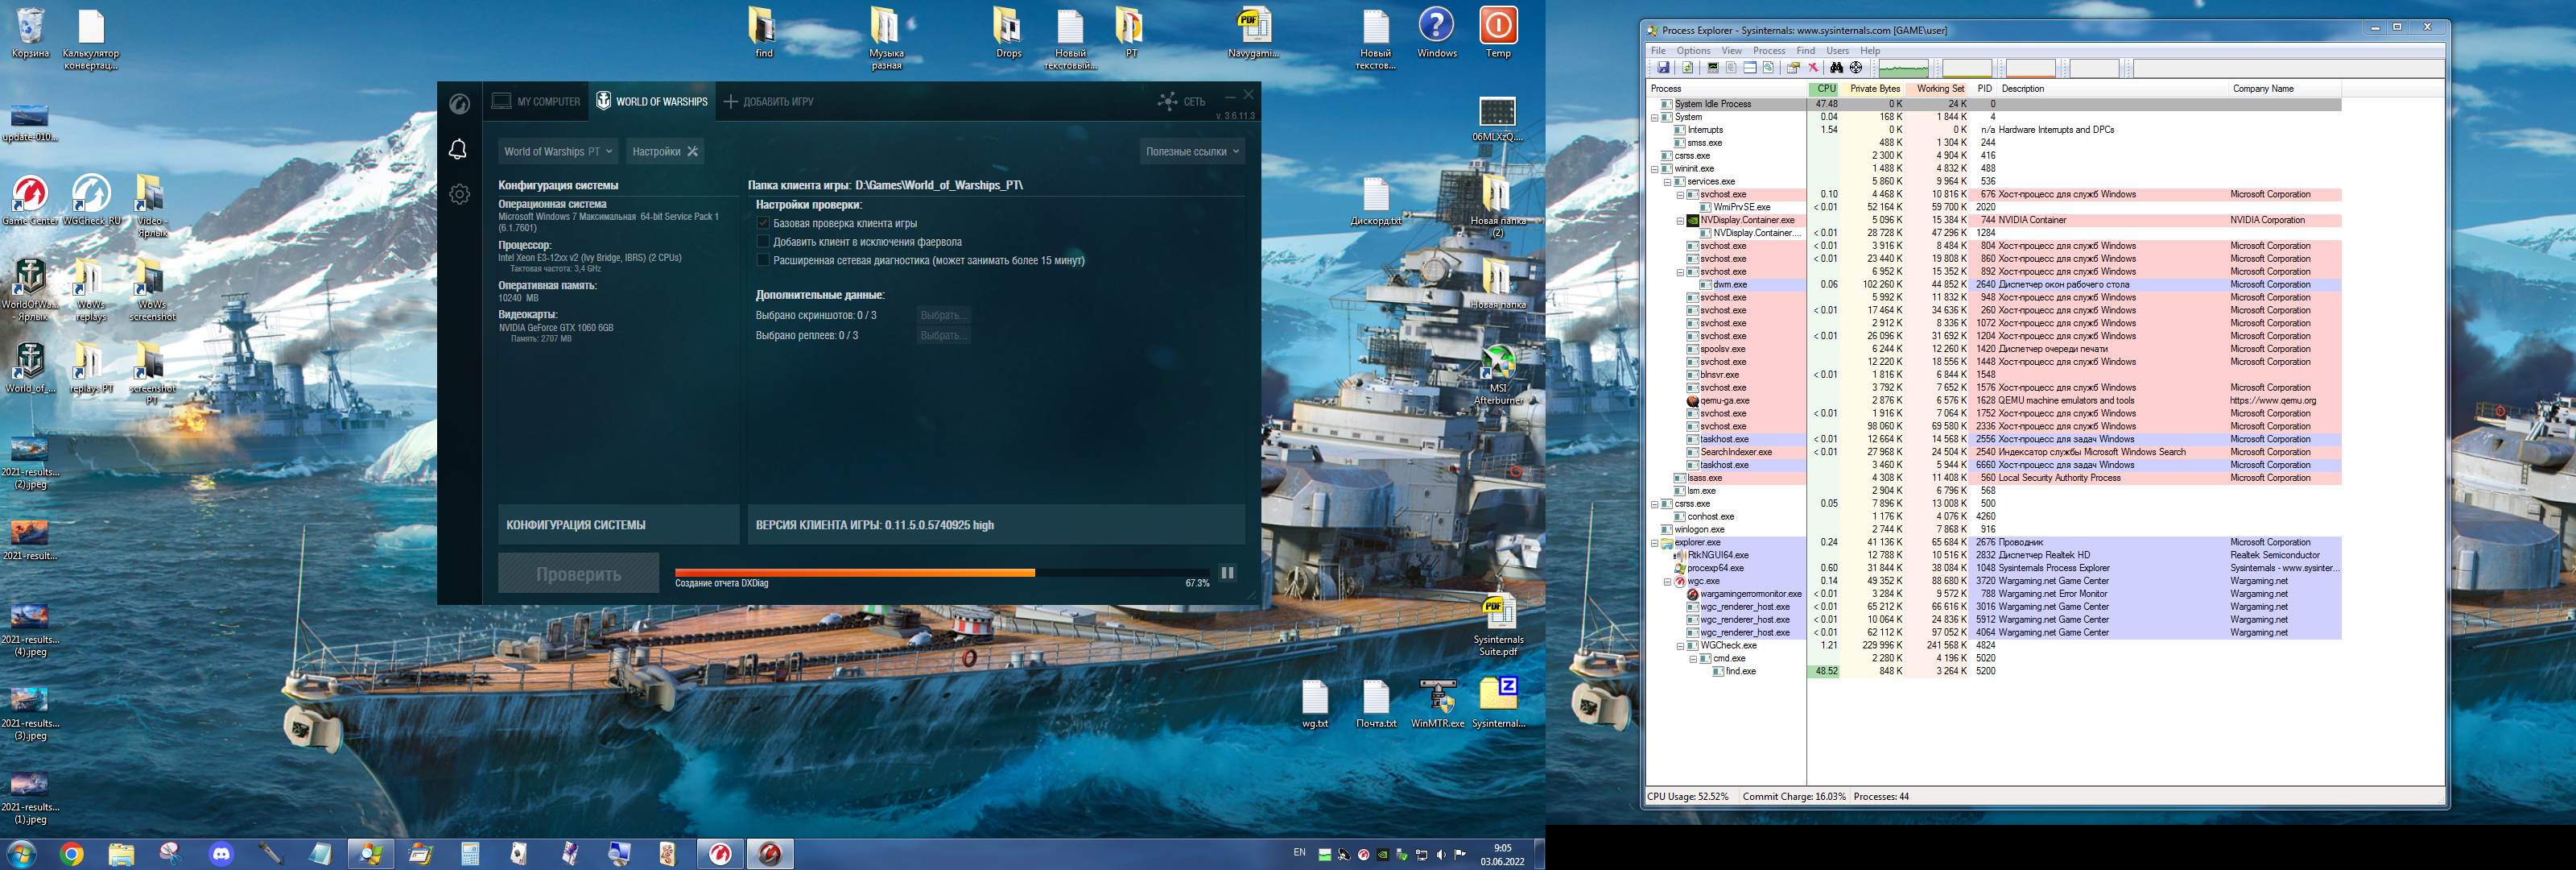
Task: Open the Find menu in Process Explorer
Action: 1805,50
